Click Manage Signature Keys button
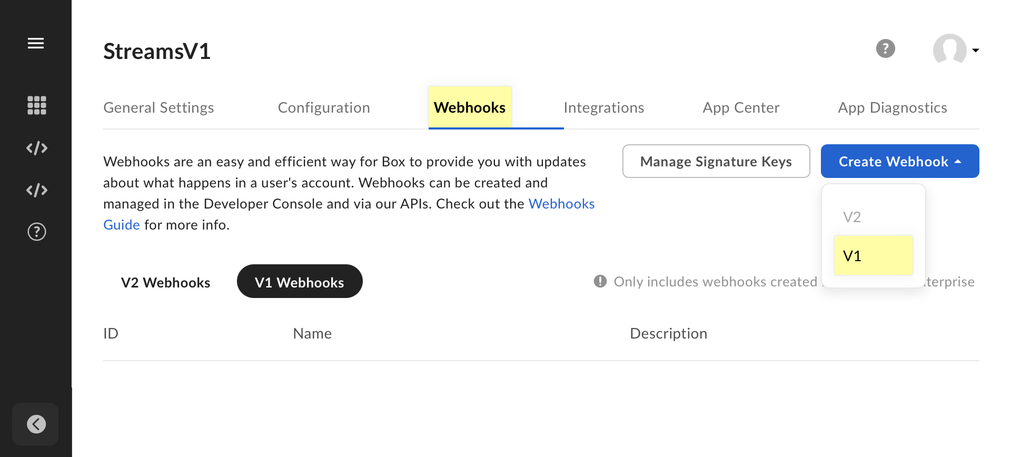 click(x=716, y=161)
